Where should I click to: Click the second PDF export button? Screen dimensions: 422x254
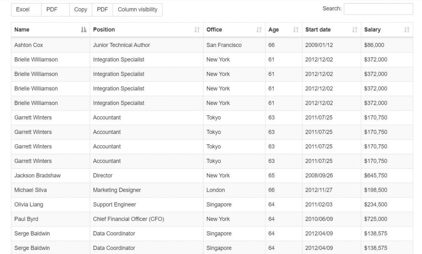click(102, 9)
